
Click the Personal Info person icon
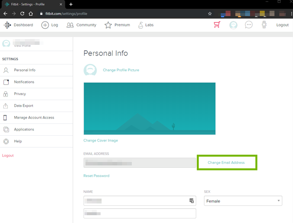coord(6,70)
